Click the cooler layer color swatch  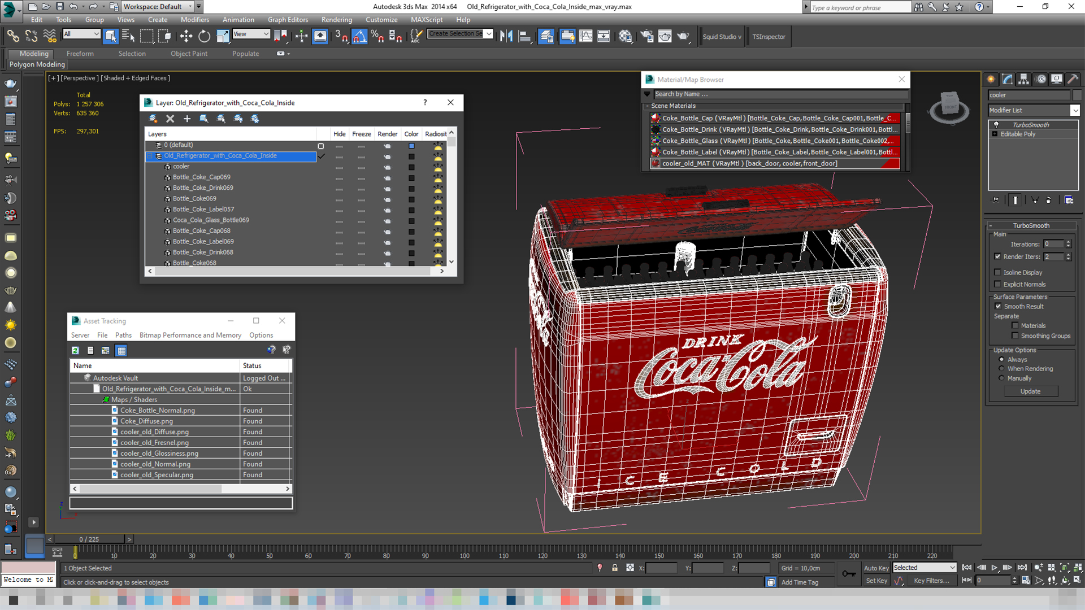tap(411, 167)
